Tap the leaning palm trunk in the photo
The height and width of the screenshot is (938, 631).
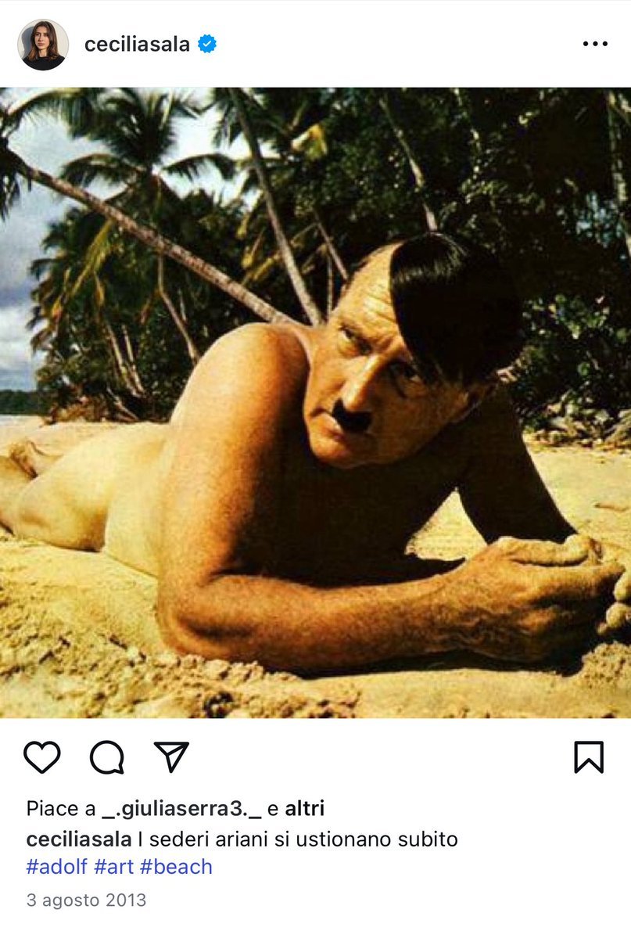pos(149,239)
